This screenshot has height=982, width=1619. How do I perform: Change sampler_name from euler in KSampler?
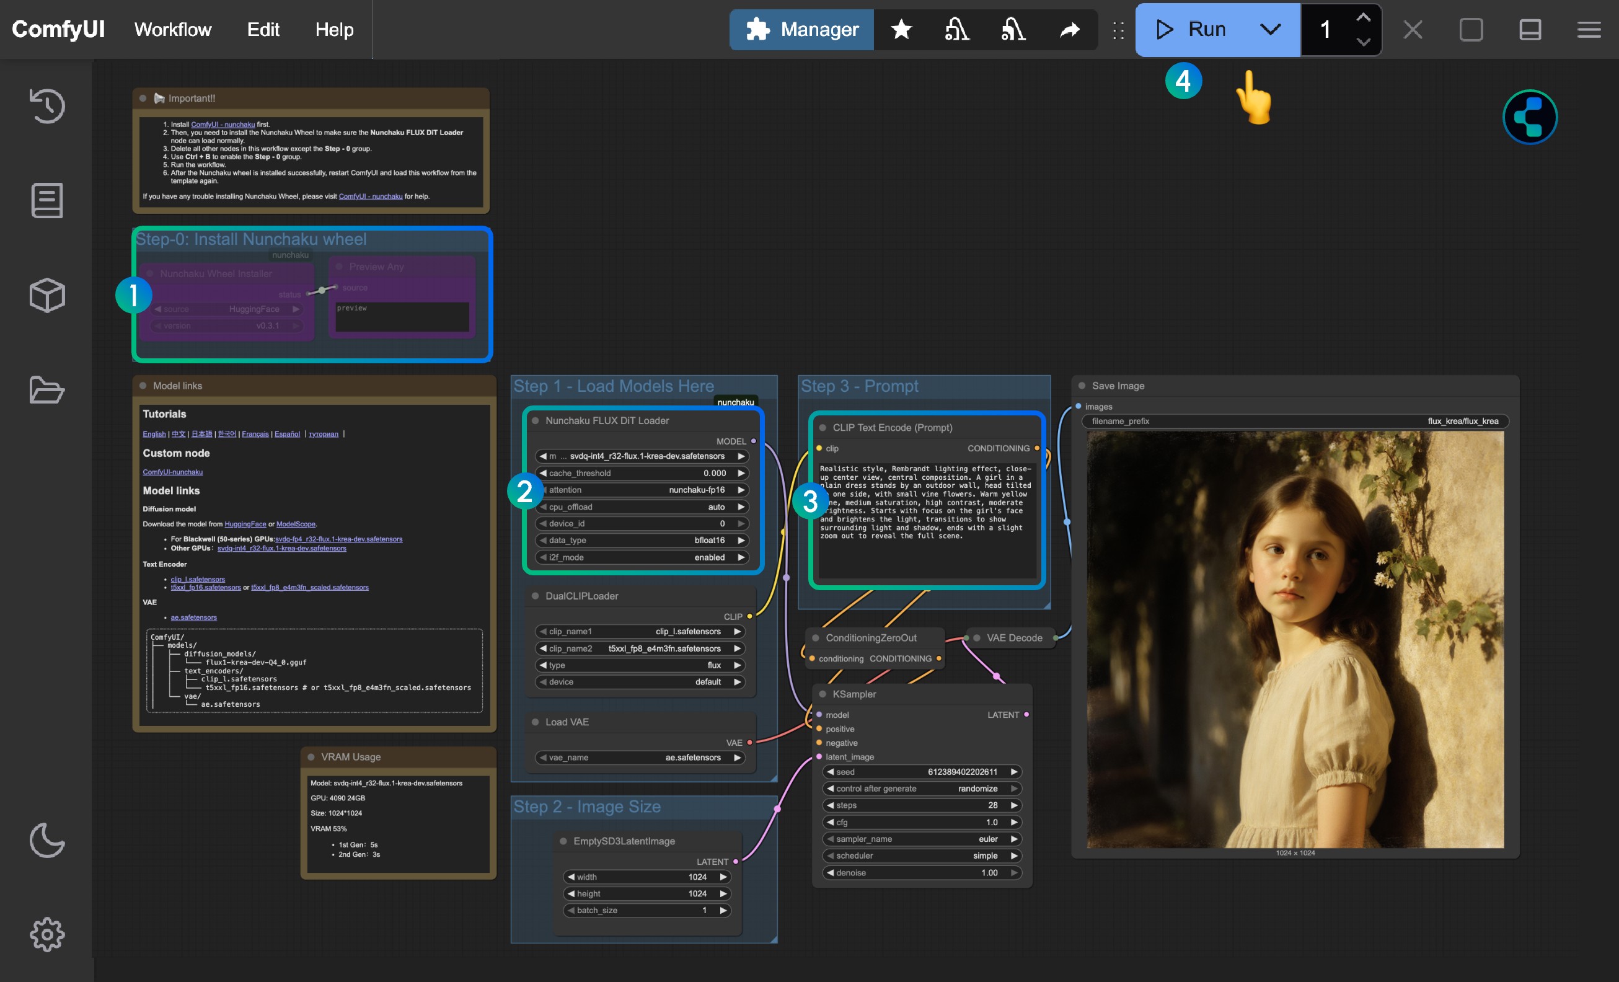point(921,839)
